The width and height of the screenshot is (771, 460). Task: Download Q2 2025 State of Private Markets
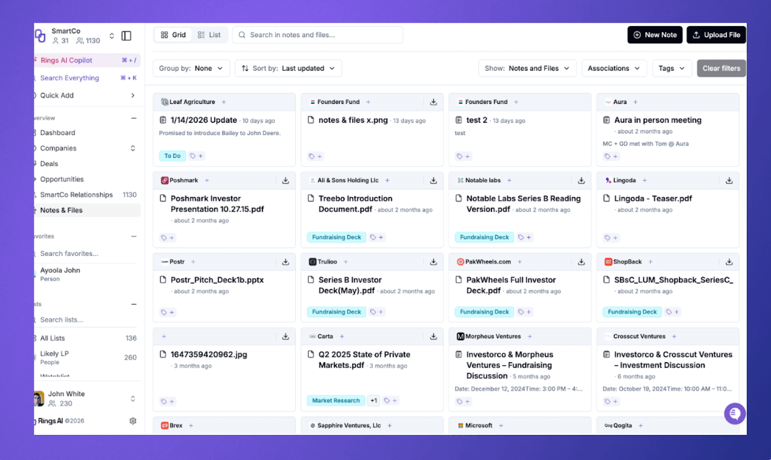click(433, 336)
